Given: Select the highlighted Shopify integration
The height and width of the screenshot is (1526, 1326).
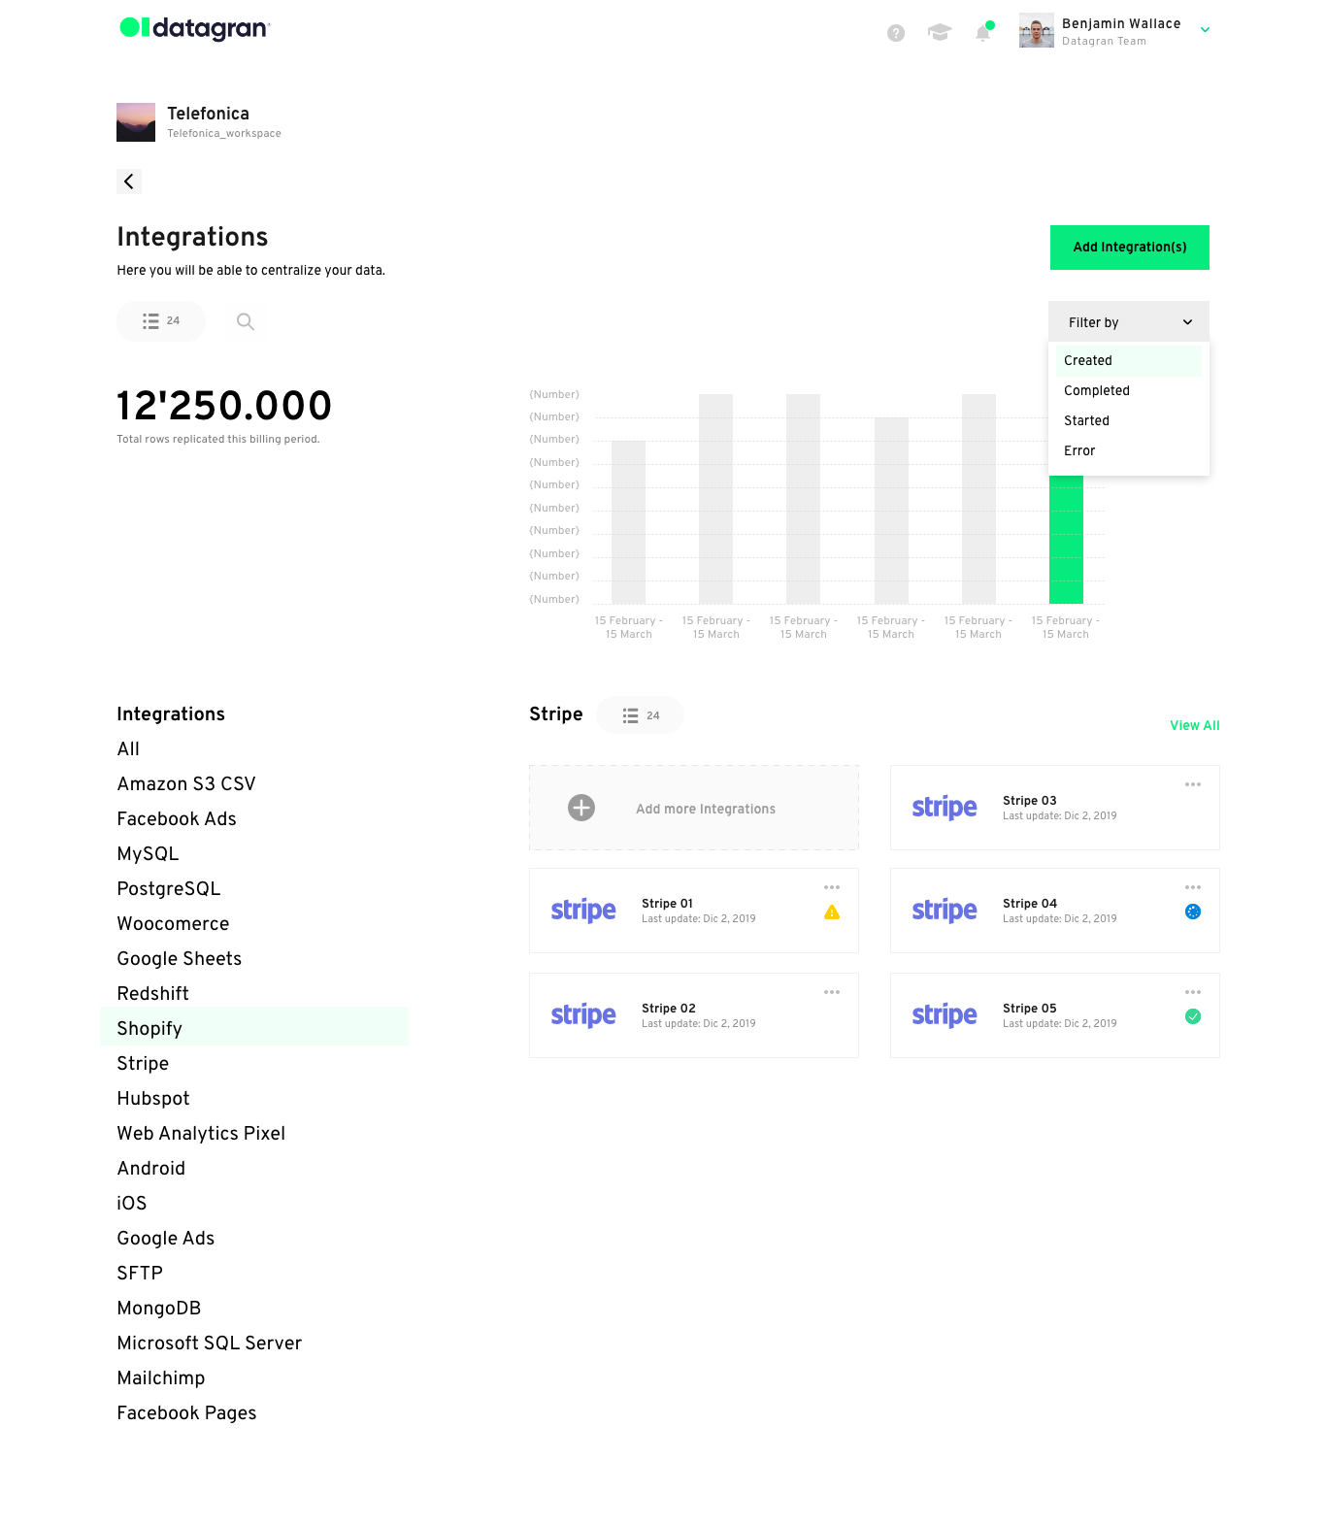Looking at the screenshot, I should pos(254,1027).
